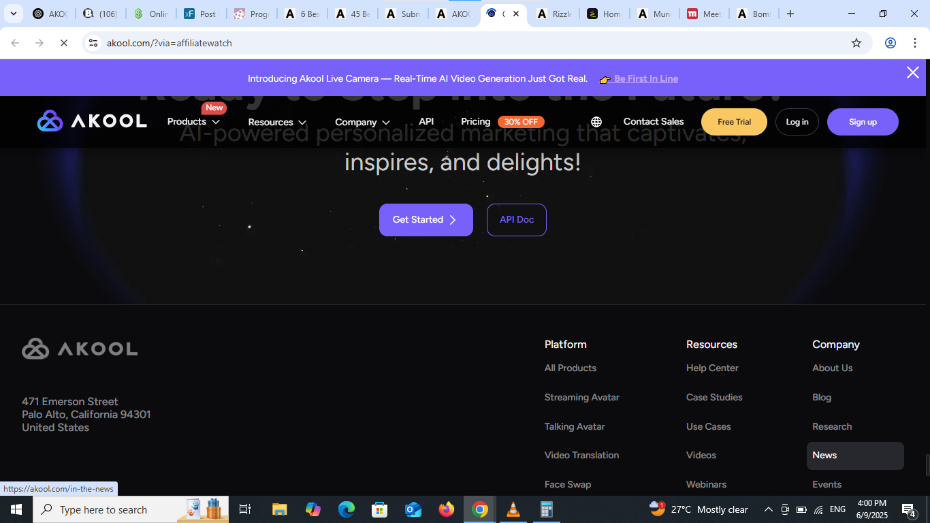Open footer All Products link

click(x=571, y=368)
